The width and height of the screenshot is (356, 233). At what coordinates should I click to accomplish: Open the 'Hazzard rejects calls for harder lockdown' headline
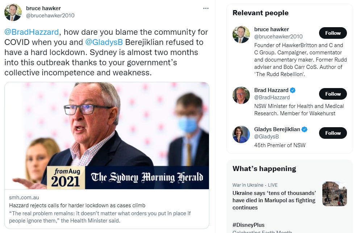[x=77, y=205]
